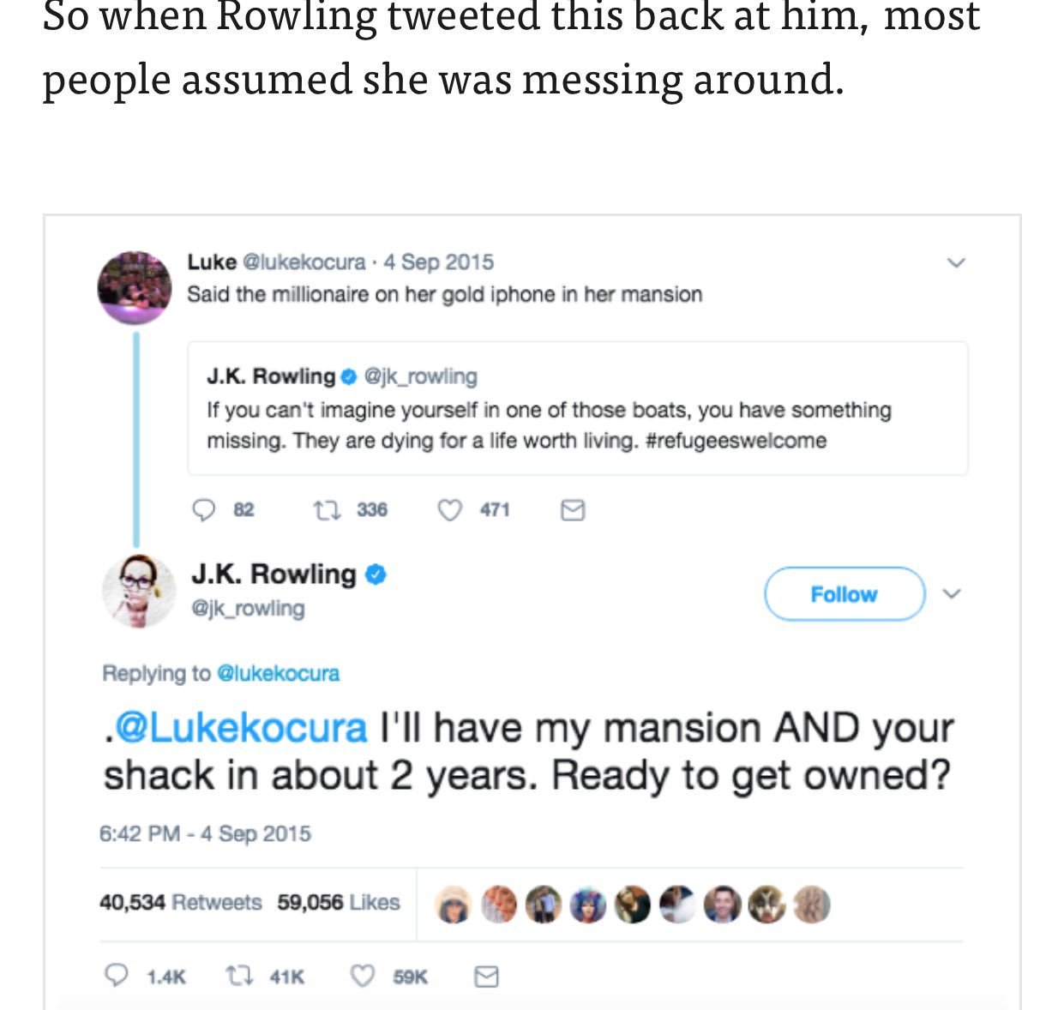
Task: Like Luke's tweet with 471 likes
Action: click(x=450, y=510)
